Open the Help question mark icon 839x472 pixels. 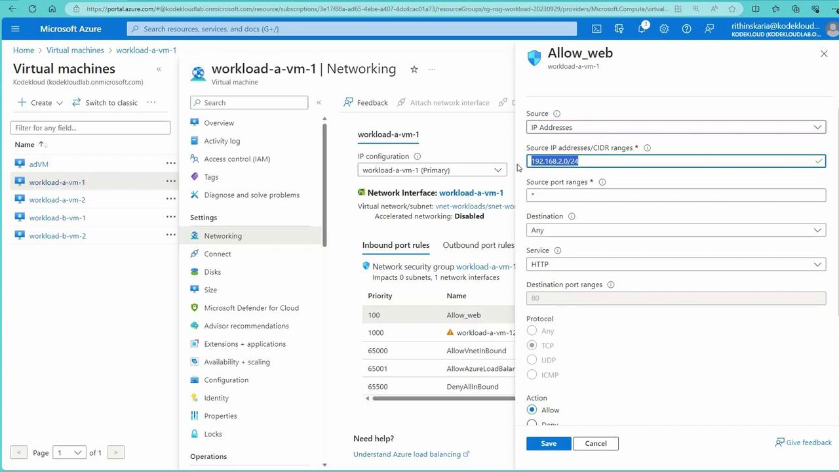tap(686, 29)
